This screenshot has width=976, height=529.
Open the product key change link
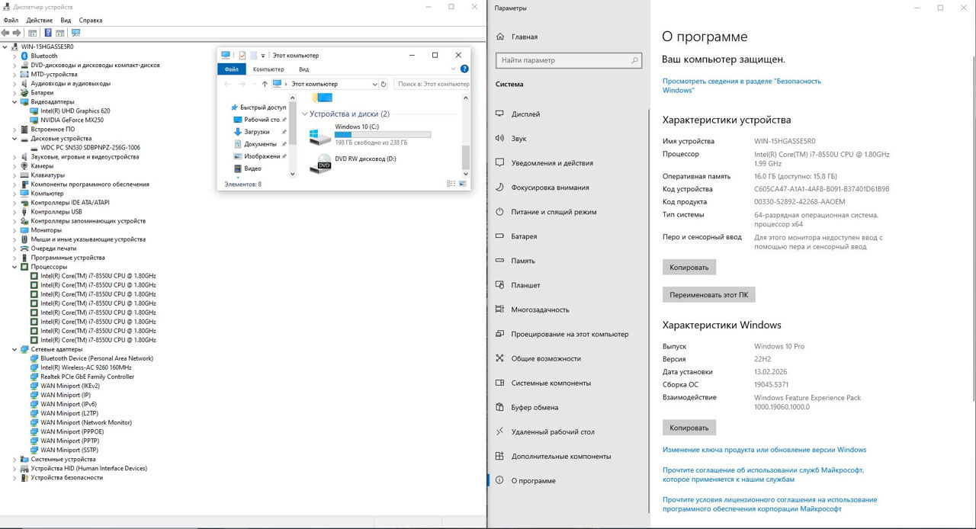point(764,450)
